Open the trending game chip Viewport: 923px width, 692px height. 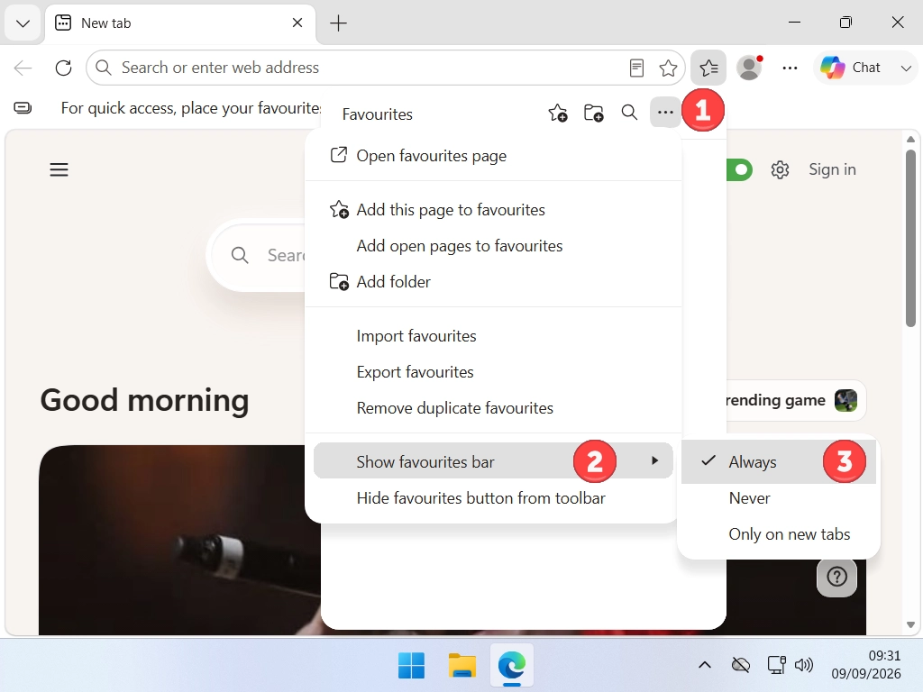point(796,401)
